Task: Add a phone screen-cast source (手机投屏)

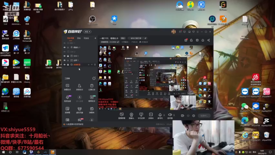Action: [141, 116]
